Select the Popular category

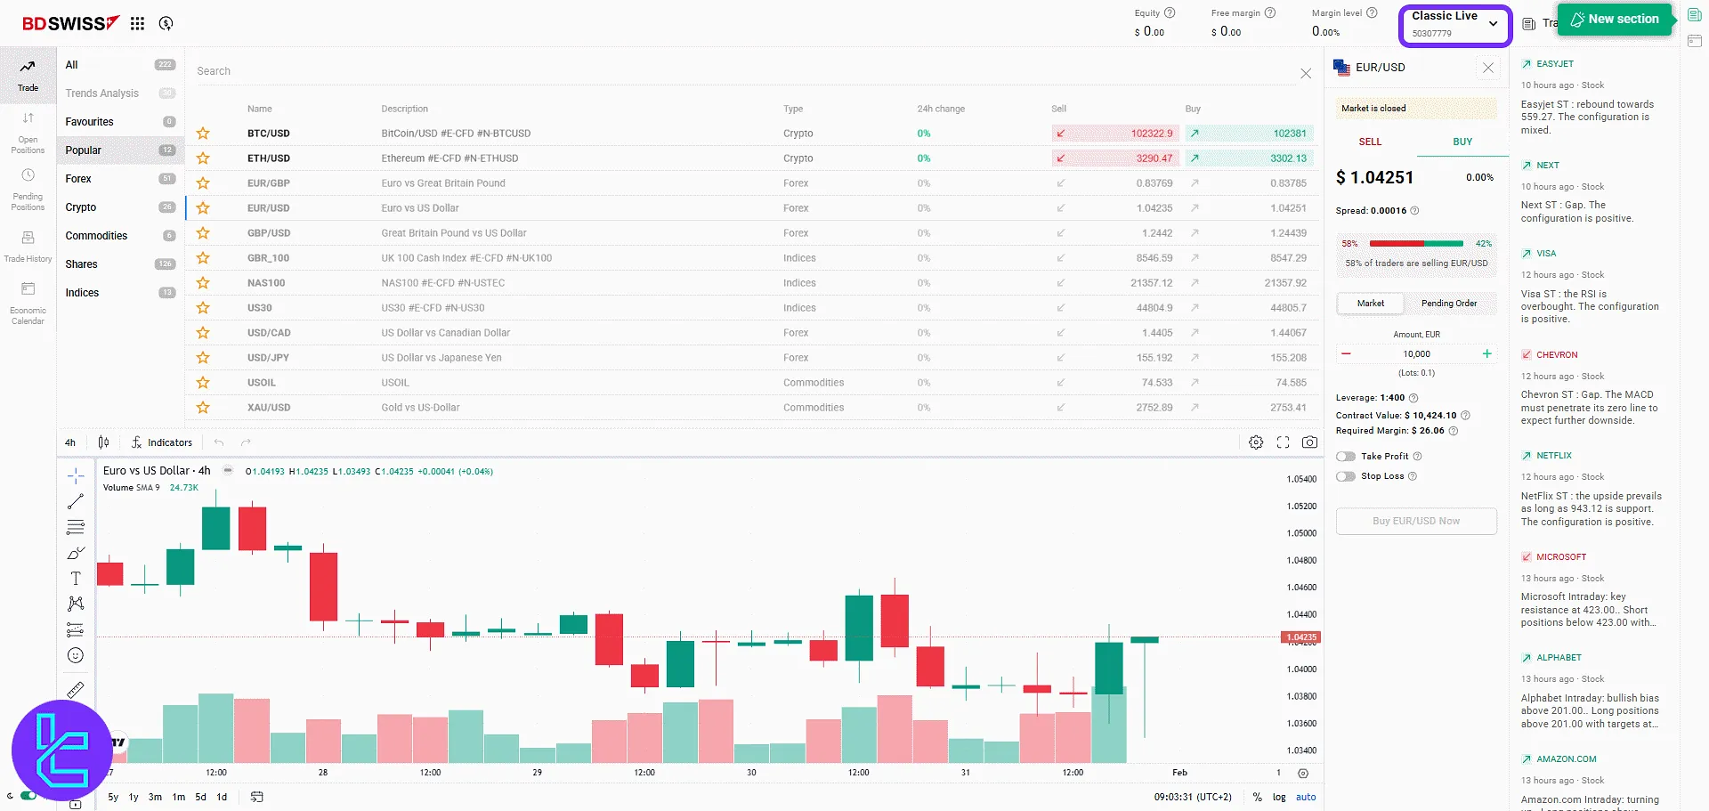(x=120, y=150)
